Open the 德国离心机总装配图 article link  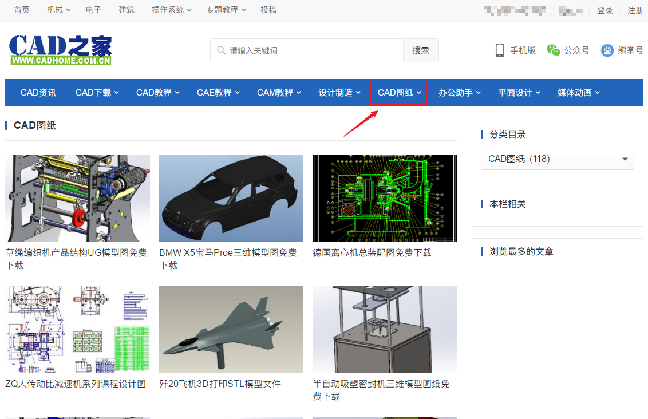[372, 252]
